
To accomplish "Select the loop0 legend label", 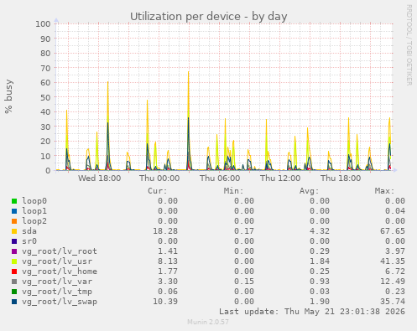I will click(34, 201).
